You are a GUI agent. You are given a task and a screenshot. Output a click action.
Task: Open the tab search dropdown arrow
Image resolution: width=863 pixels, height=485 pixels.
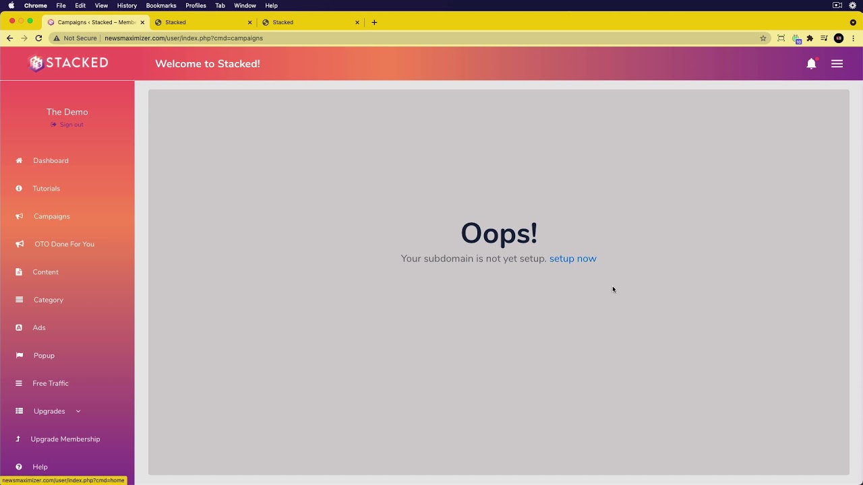(x=853, y=22)
